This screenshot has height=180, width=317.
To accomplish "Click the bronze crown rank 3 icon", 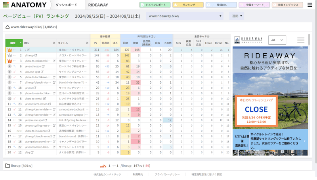I will [x=10, y=61].
